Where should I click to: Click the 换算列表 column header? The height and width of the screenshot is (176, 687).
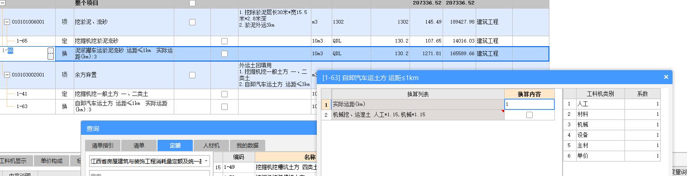coord(417,94)
